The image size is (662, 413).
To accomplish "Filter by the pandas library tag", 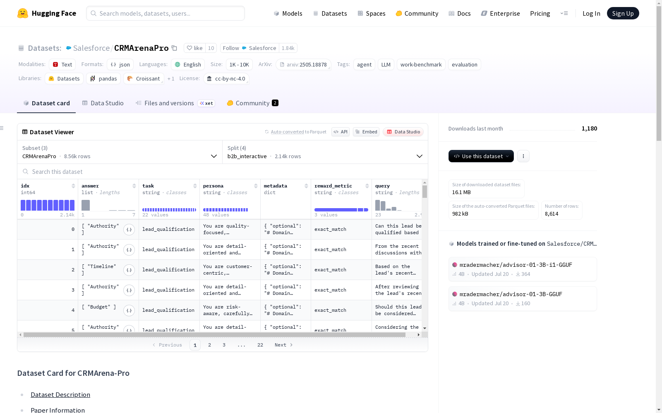I will (103, 78).
